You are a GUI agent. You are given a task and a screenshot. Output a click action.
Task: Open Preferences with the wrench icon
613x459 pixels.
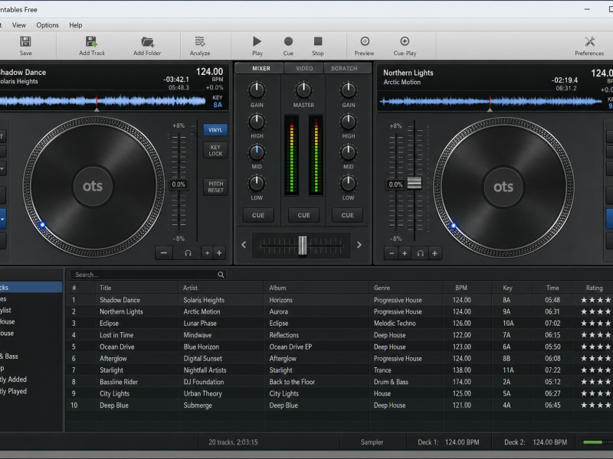point(589,41)
